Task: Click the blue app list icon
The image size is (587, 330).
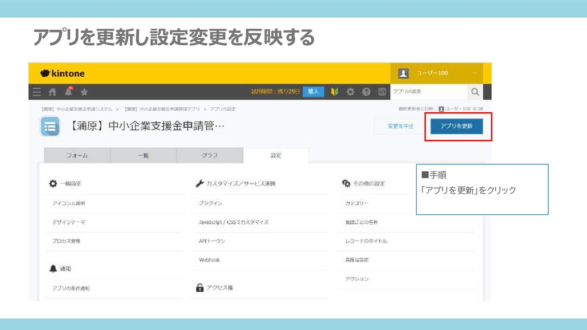Action: click(x=50, y=127)
